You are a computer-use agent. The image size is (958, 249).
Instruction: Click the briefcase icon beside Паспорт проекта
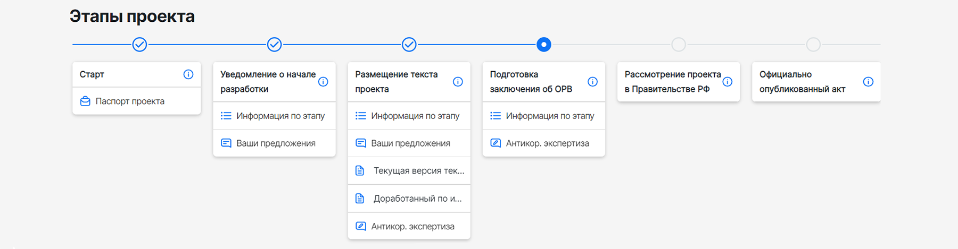pyautogui.click(x=85, y=101)
